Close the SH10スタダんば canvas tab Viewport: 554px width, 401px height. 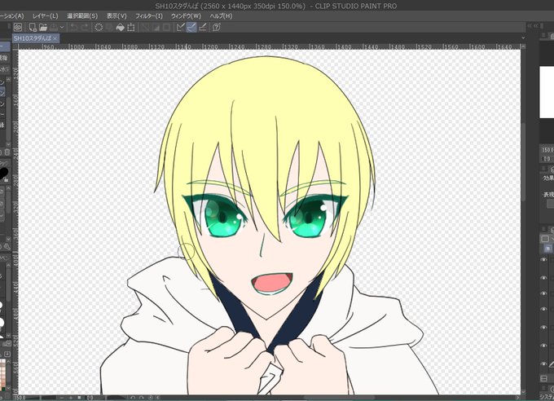pyautogui.click(x=55, y=38)
